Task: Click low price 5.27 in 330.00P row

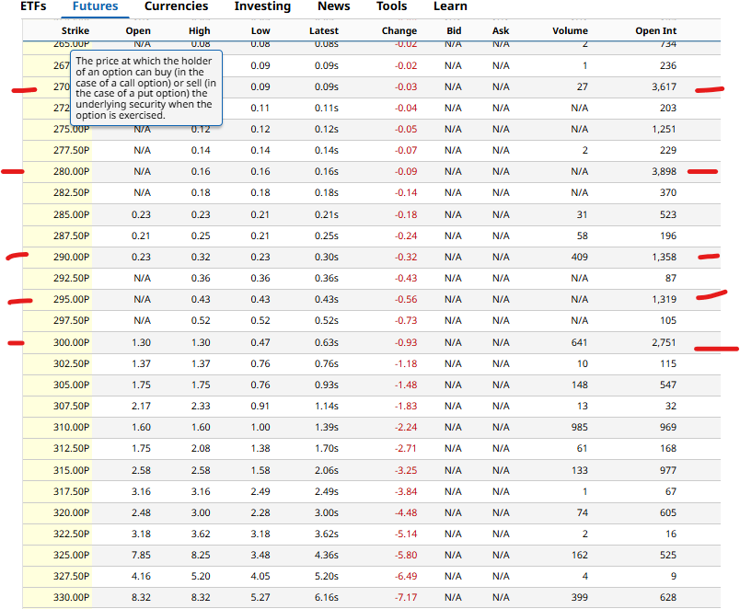Action: (260, 598)
